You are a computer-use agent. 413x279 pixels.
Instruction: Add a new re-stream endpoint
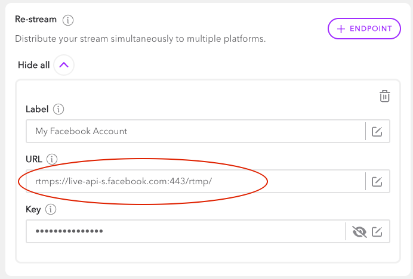tap(364, 29)
